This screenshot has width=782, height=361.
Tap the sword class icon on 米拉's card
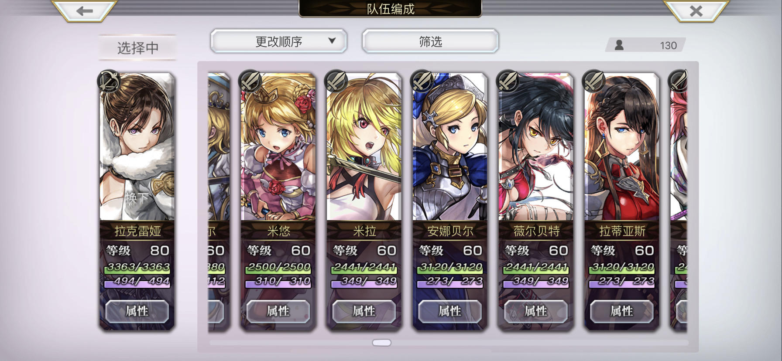[336, 81]
